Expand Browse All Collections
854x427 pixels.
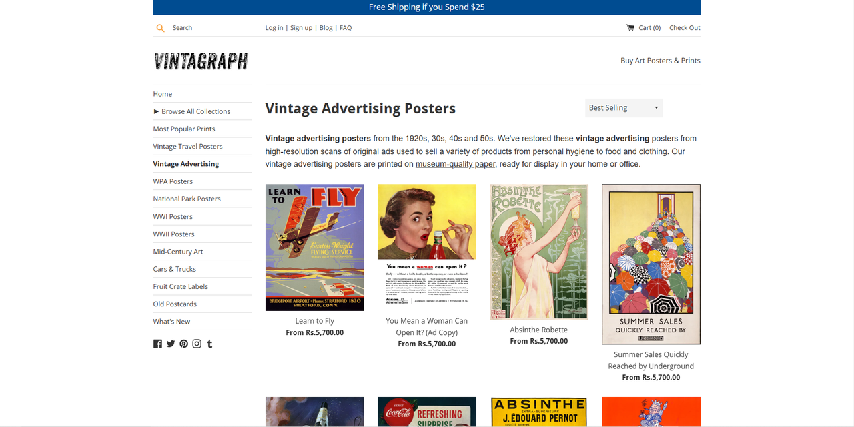point(191,111)
